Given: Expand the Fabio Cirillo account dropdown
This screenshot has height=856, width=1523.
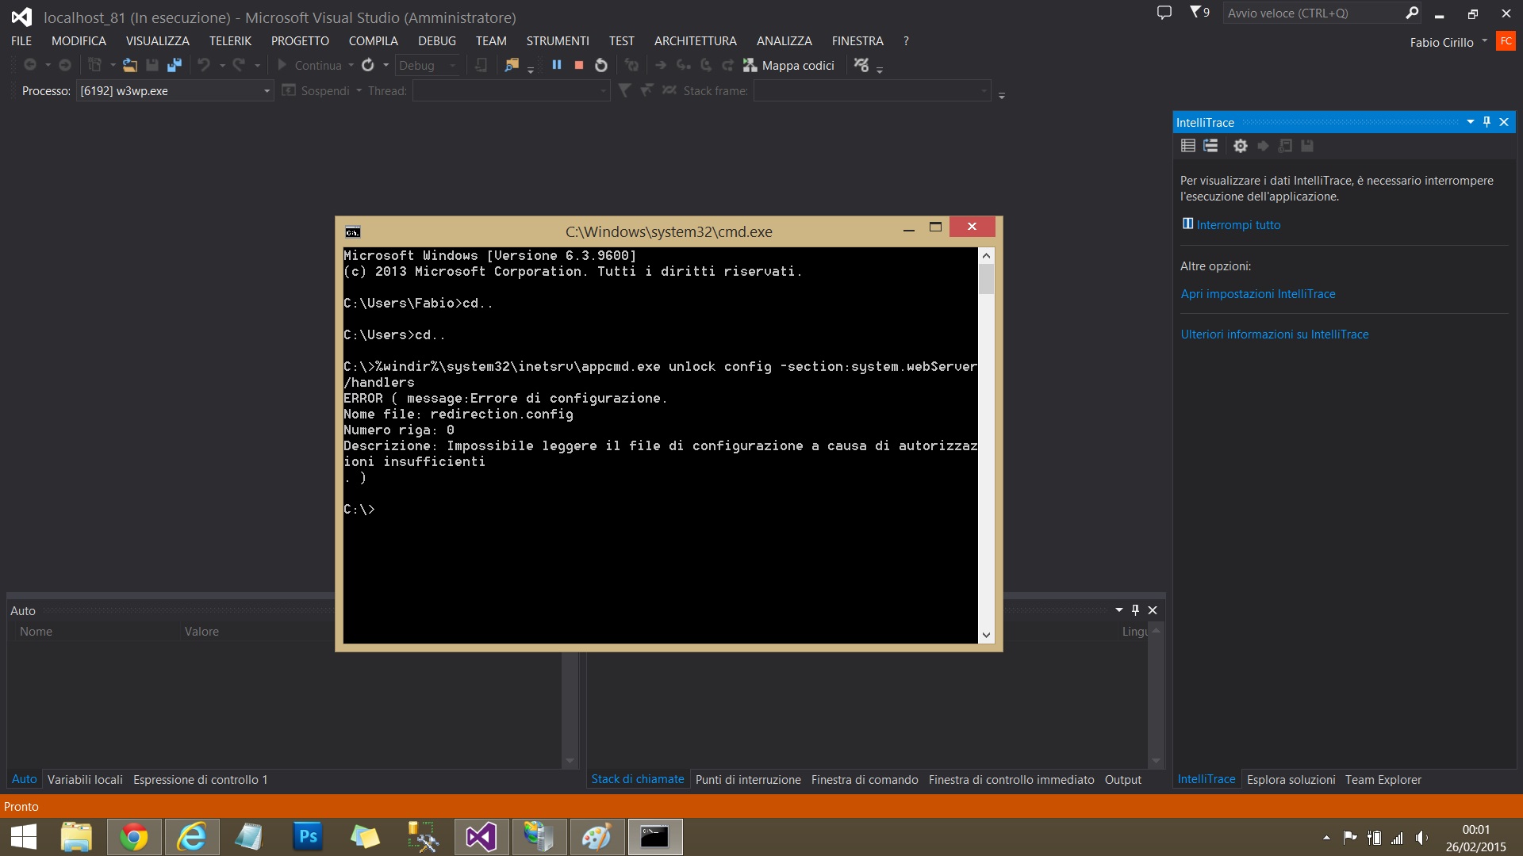Looking at the screenshot, I should pos(1484,41).
